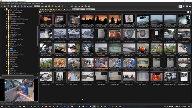Open the File menu
This screenshot has height=108, width=192.
coord(1,4)
